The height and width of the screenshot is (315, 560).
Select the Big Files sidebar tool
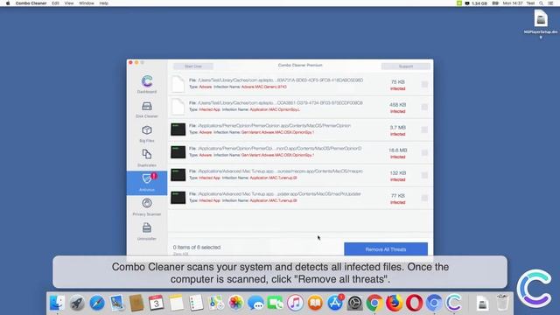147,134
